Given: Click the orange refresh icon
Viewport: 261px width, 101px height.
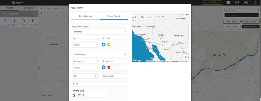Looking at the screenshot, I should coord(109,44).
